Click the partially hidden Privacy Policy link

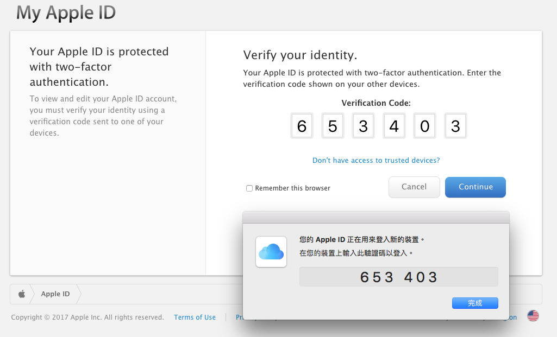pos(239,317)
